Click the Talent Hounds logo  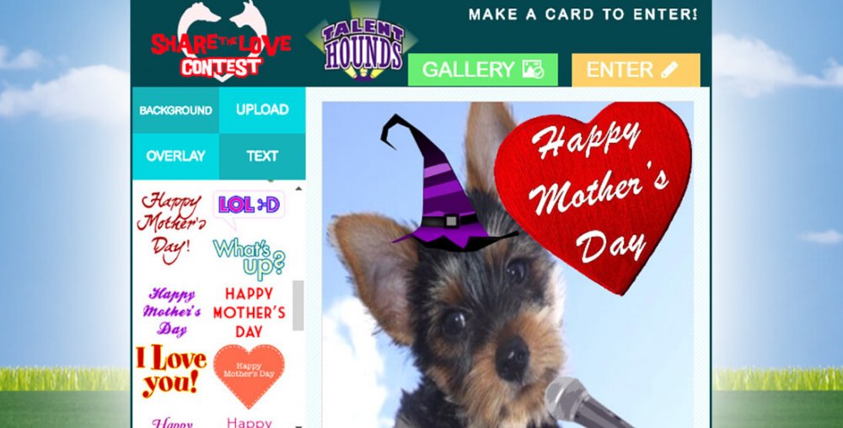(362, 48)
